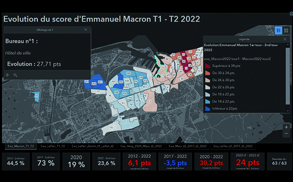The width and height of the screenshot is (293, 182).
Task: Click the De 18 à 22 pts swatch
Action: pyautogui.click(x=208, y=94)
